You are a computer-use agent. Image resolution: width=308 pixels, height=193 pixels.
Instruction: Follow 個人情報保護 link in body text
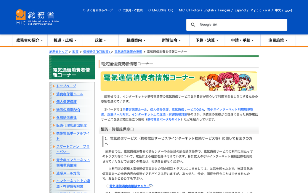[159, 110]
